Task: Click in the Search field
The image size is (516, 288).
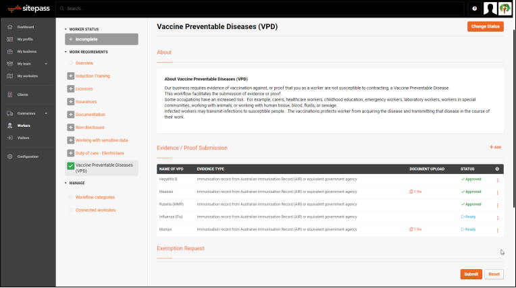Action: [260, 9]
